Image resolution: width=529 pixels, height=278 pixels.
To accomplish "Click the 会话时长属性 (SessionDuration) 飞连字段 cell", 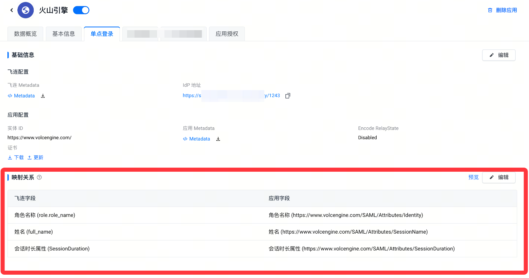I will point(135,249).
